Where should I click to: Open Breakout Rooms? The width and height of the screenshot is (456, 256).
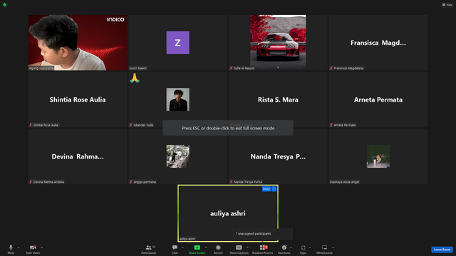click(x=263, y=249)
